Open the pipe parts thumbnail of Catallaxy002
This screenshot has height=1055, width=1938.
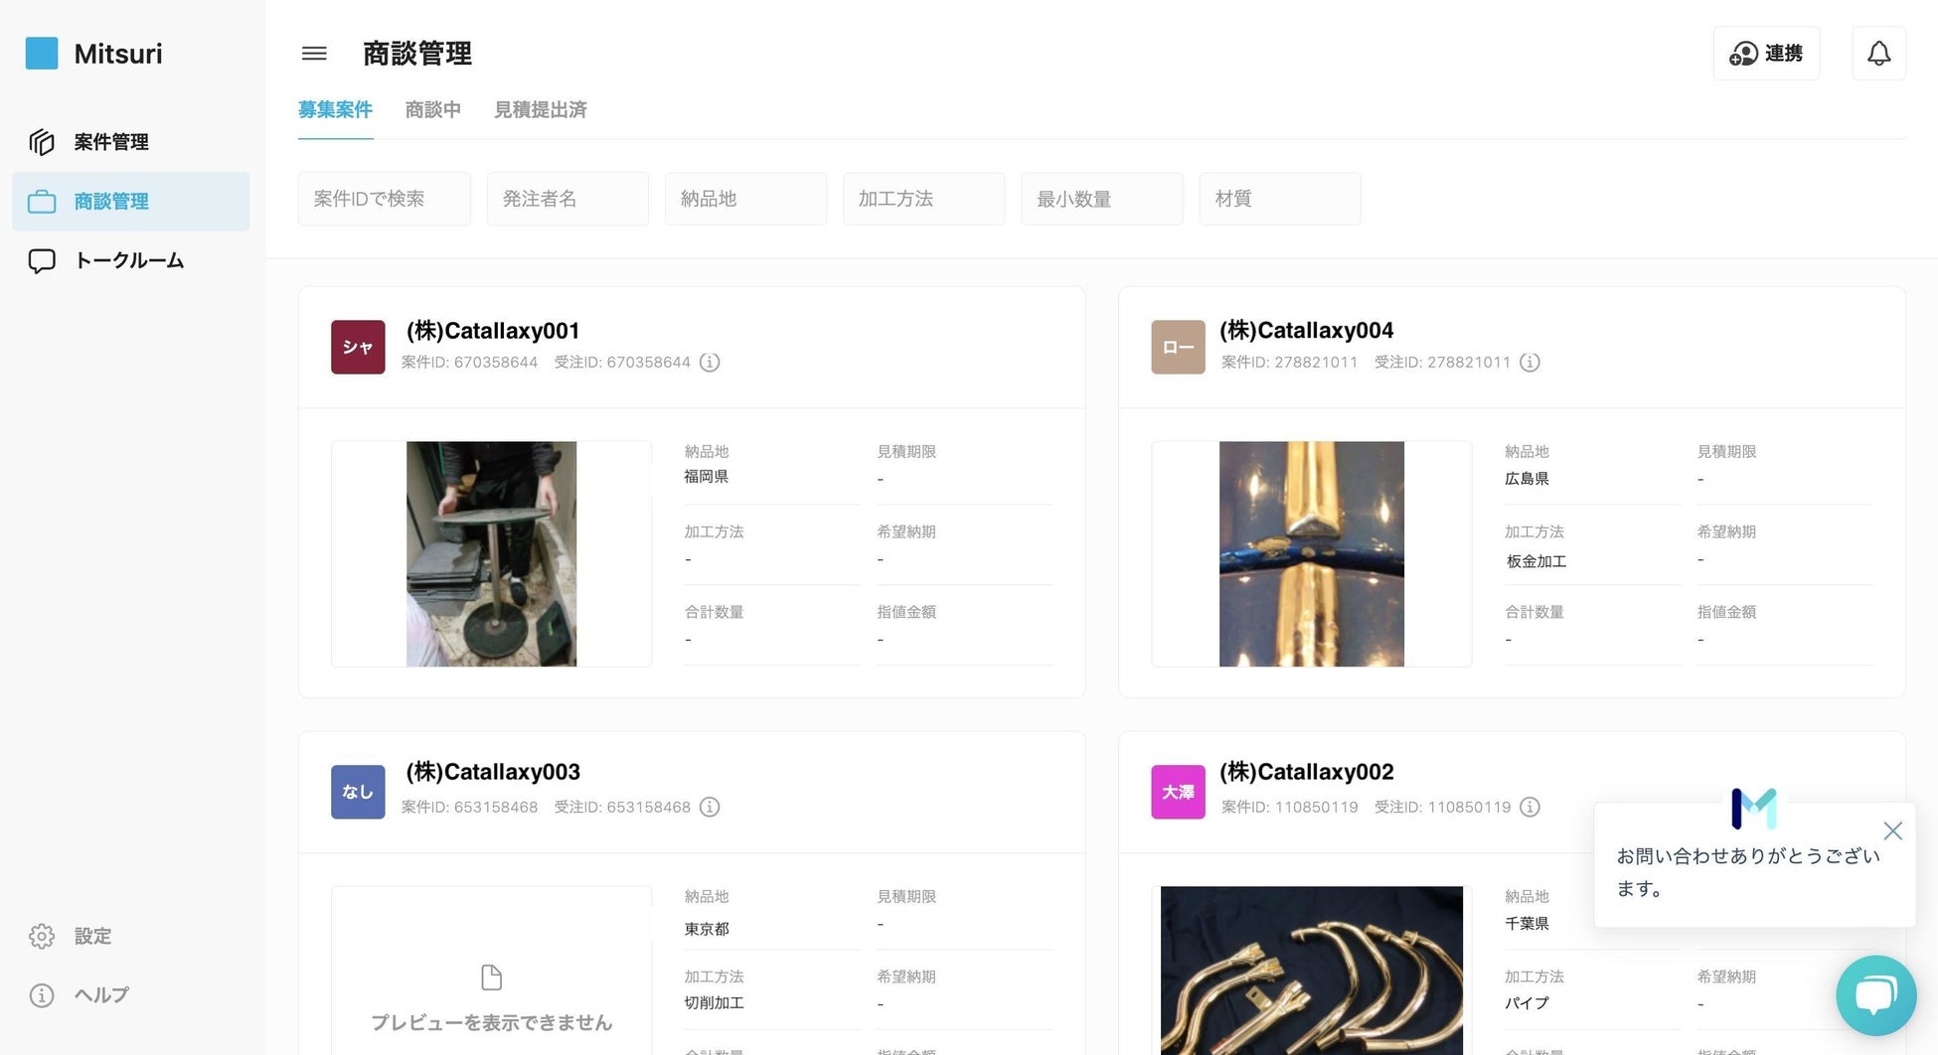tap(1312, 971)
